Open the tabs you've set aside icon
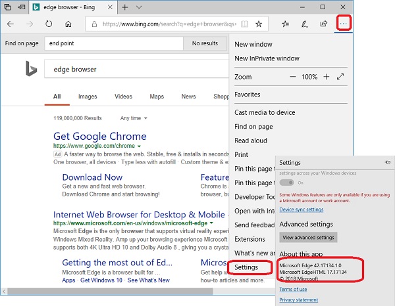The width and height of the screenshot is (395, 306). (x=7, y=7)
